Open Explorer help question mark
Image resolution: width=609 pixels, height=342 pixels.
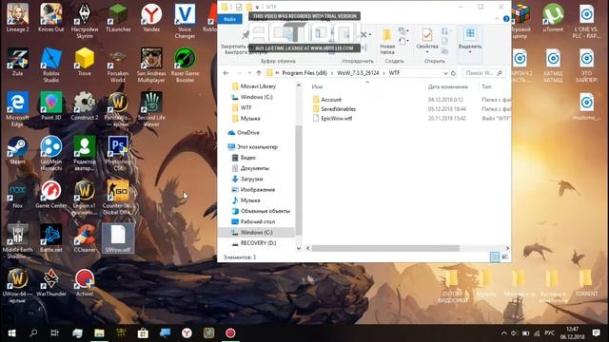(506, 19)
